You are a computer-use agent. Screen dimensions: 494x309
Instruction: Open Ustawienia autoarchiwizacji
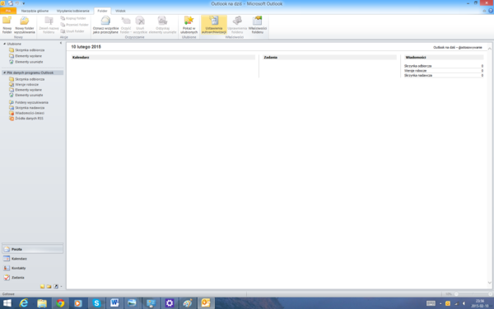point(214,25)
